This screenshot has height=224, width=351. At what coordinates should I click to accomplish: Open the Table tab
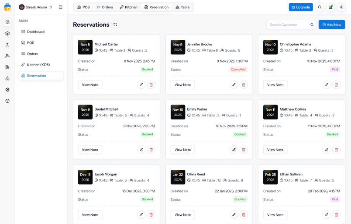point(182,7)
